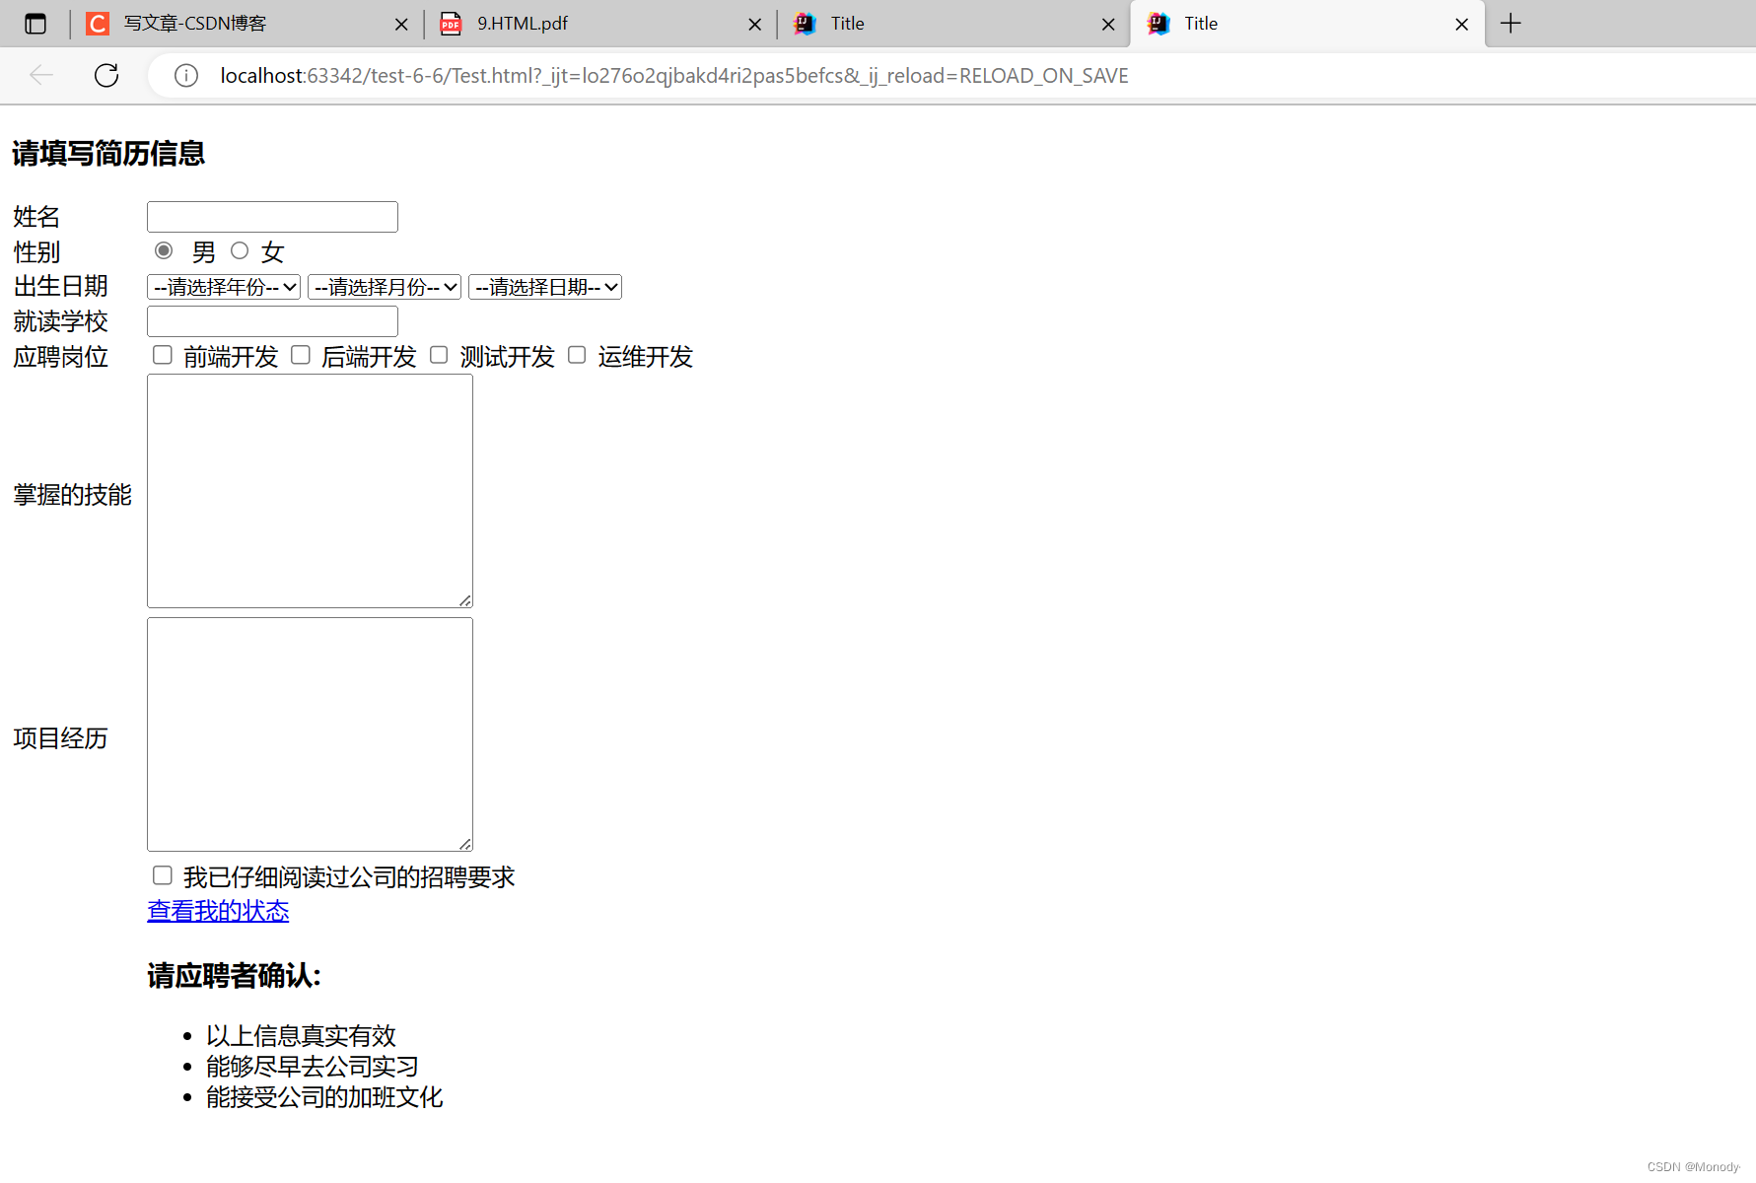Check the 运维开发 checkbox
The image size is (1756, 1183).
[x=577, y=355]
